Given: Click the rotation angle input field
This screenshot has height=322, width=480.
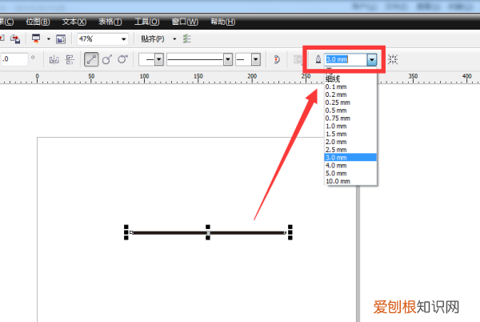Looking at the screenshot, I should coord(14,59).
